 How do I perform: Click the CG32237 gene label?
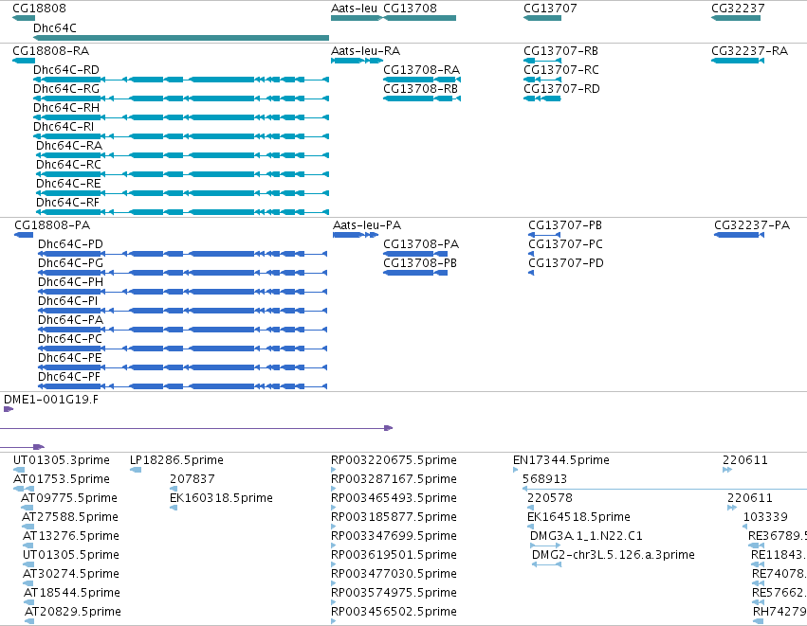click(738, 9)
